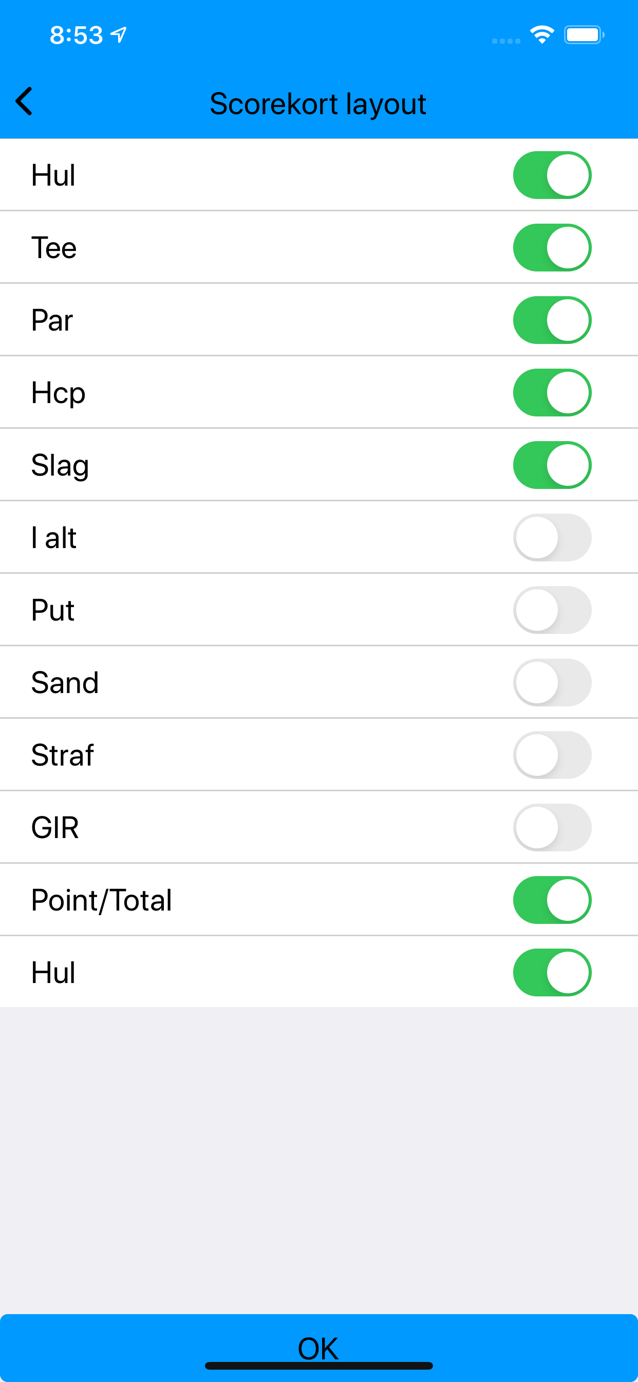This screenshot has width=638, height=1382.
Task: Tap the Scorekort layout title
Action: point(318,103)
